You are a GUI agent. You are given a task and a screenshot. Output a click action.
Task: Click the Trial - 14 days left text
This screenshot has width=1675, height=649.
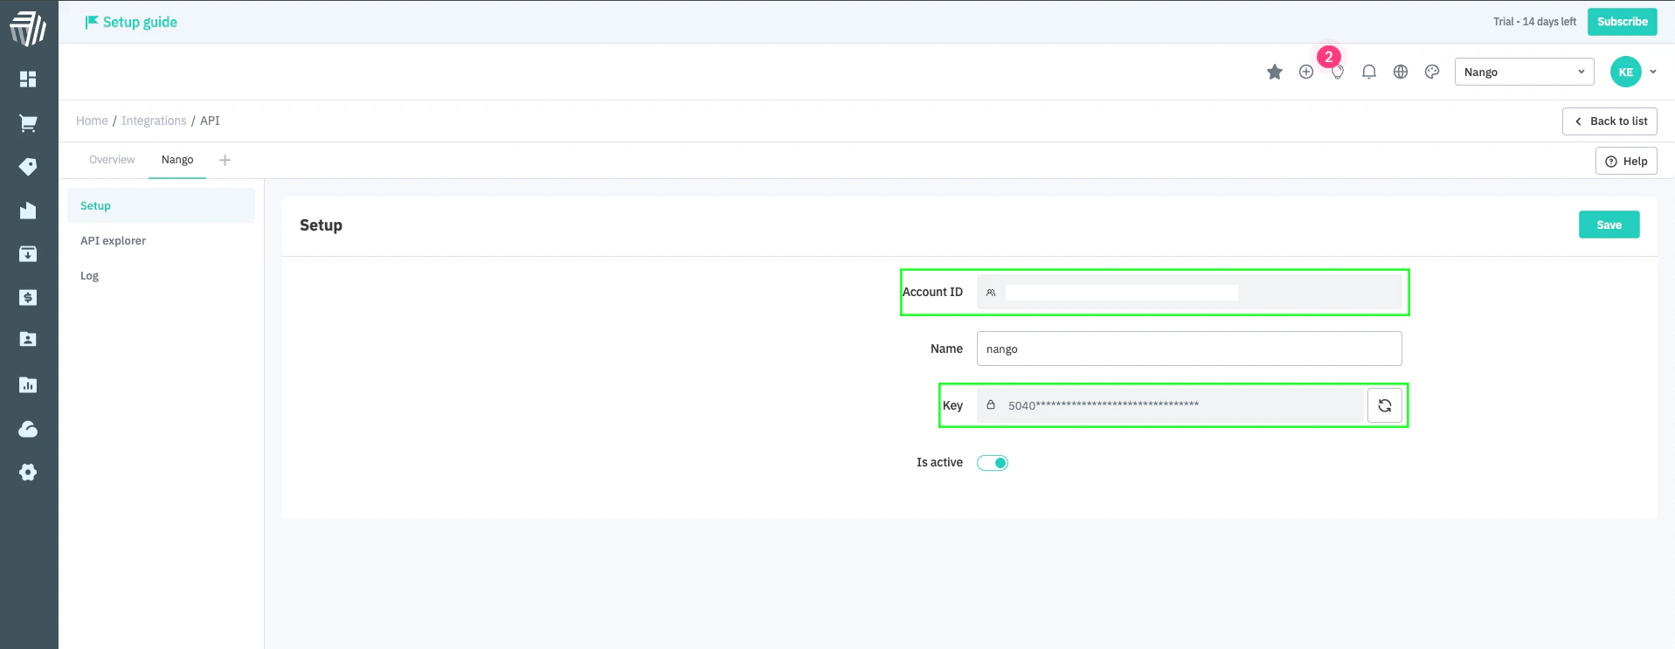point(1534,22)
